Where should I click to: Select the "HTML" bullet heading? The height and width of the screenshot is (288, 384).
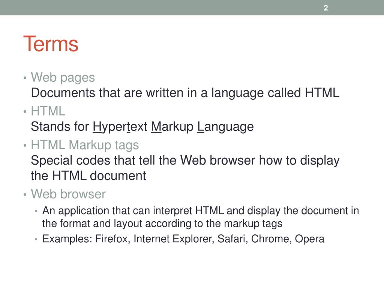coord(48,111)
